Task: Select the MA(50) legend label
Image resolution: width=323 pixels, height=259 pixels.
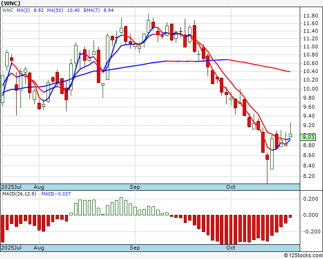Action: tap(55, 10)
